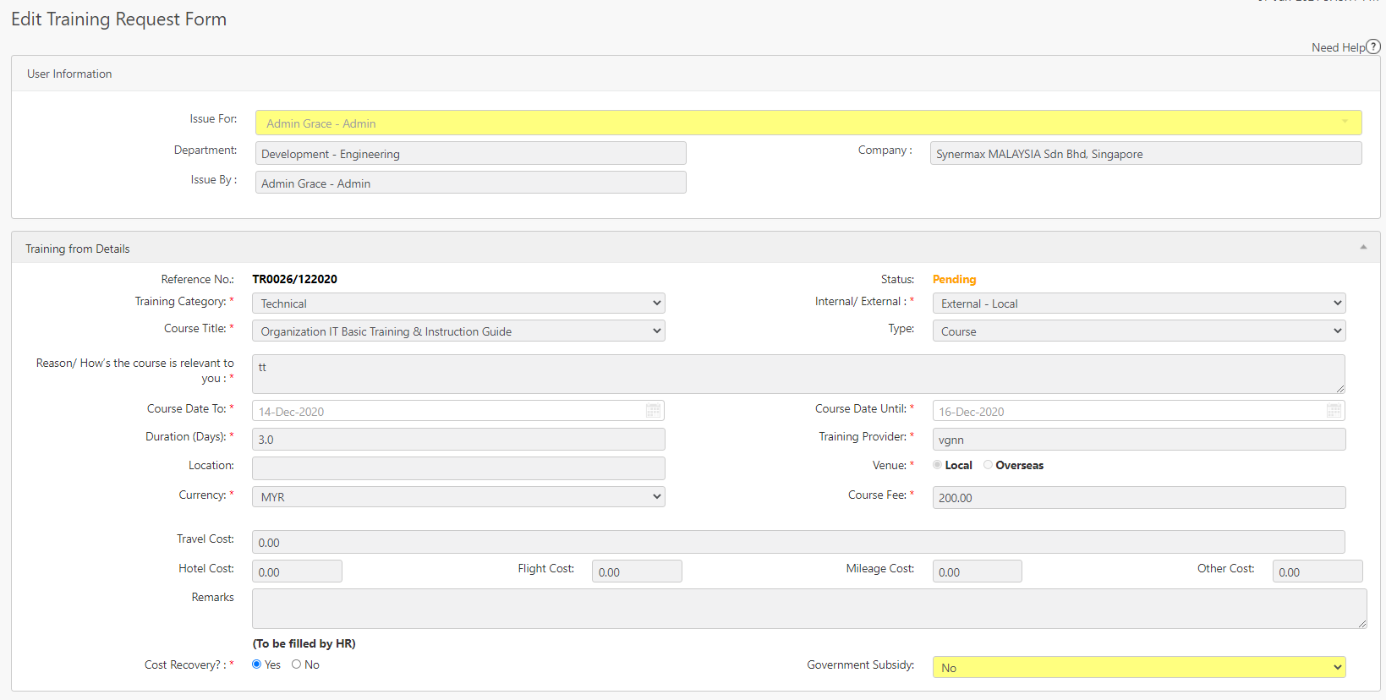Click the Duration (Days) field
Screen dimensions: 1386x700
[x=458, y=439]
